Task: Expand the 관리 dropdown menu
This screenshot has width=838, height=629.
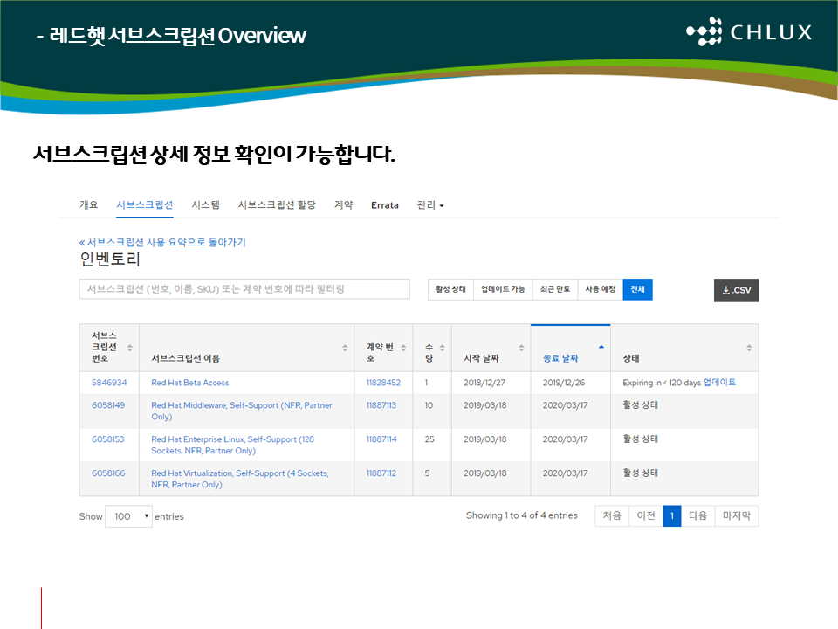Action: point(430,204)
